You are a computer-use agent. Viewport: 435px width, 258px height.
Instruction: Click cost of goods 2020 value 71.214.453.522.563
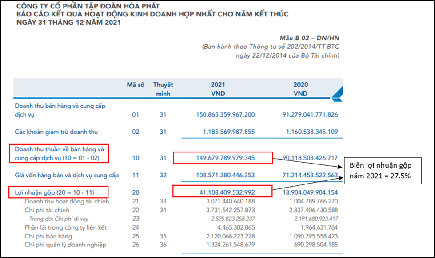pyautogui.click(x=310, y=175)
